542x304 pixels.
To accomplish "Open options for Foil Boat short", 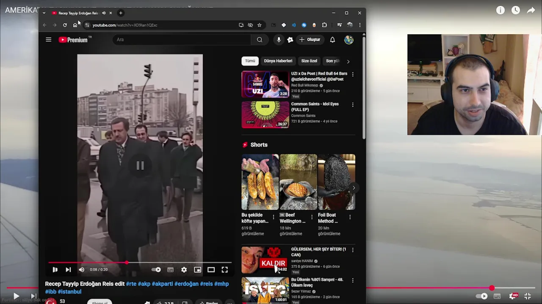I will pyautogui.click(x=350, y=217).
